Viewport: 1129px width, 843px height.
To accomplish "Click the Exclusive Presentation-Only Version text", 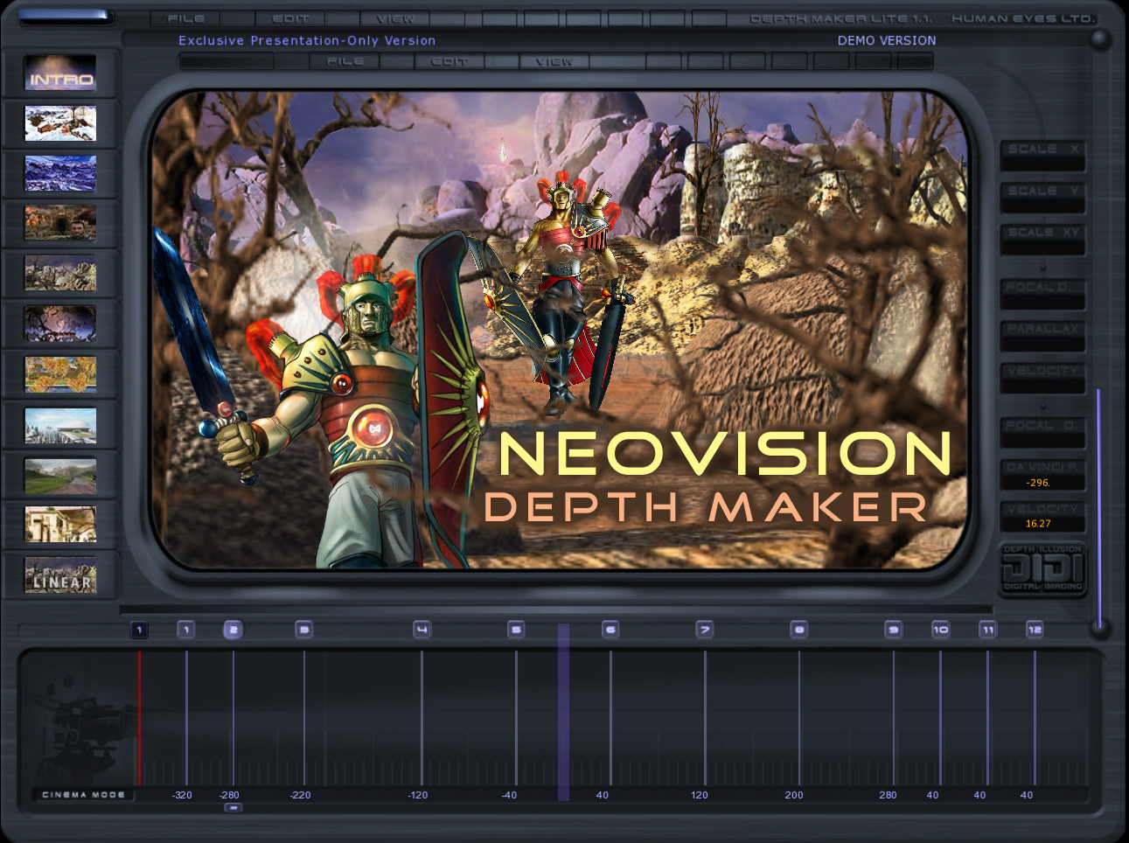I will 307,40.
